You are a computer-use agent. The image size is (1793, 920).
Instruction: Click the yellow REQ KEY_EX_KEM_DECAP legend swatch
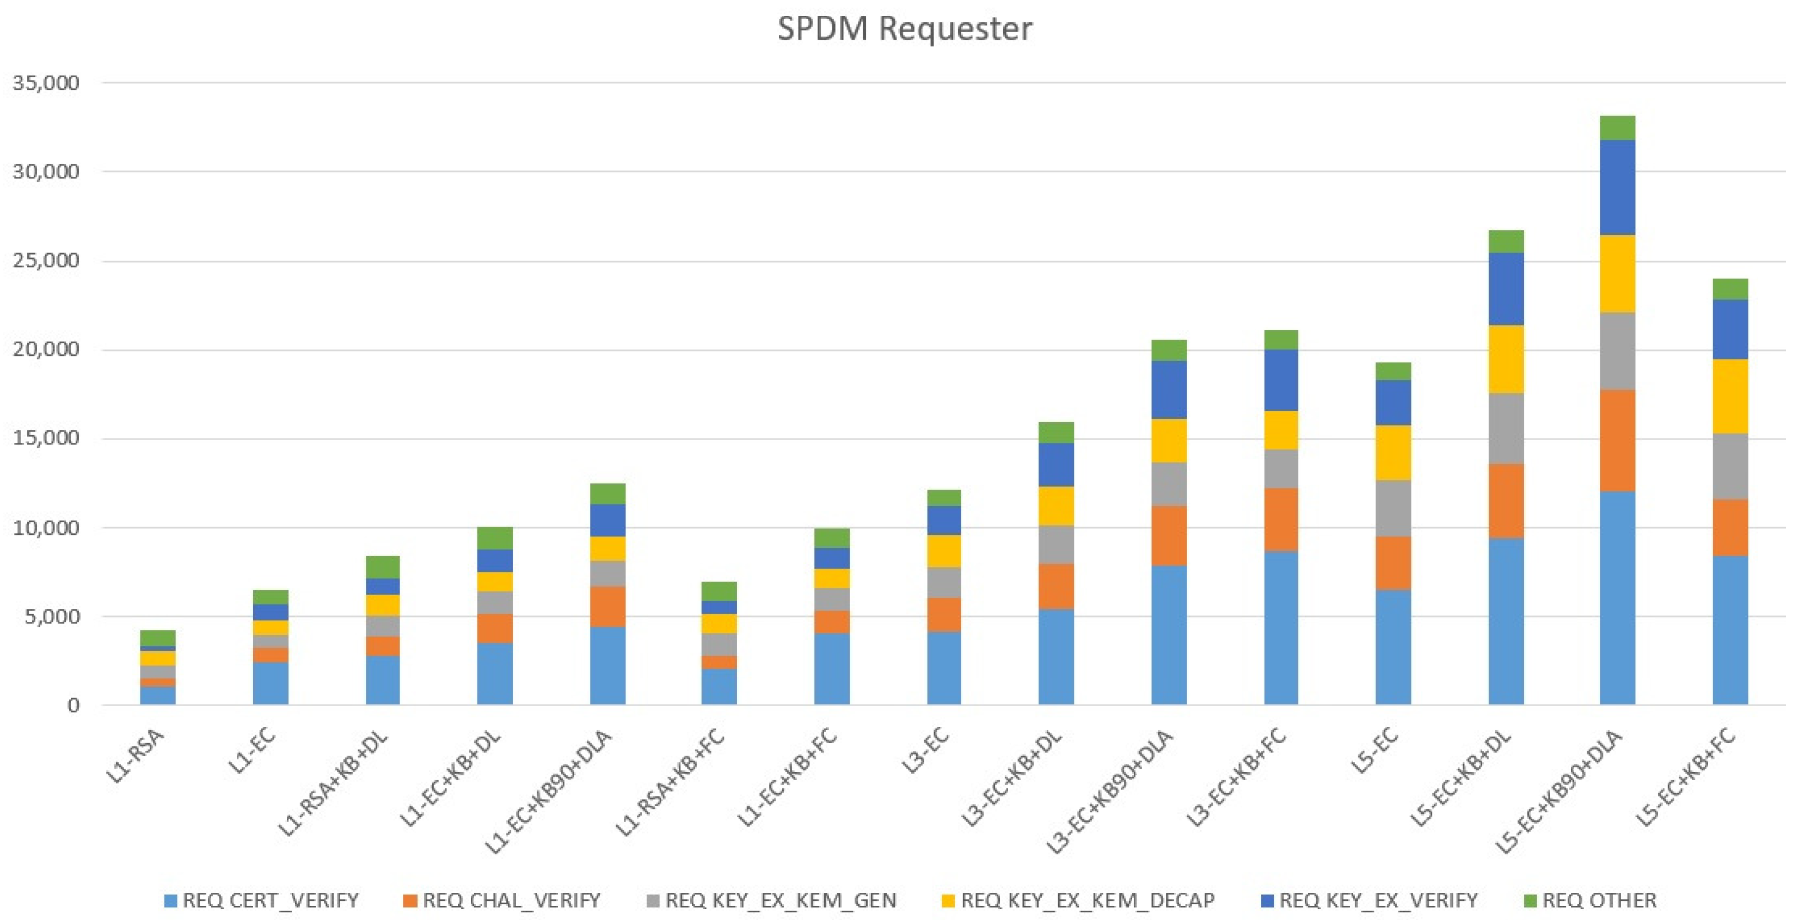tap(948, 900)
